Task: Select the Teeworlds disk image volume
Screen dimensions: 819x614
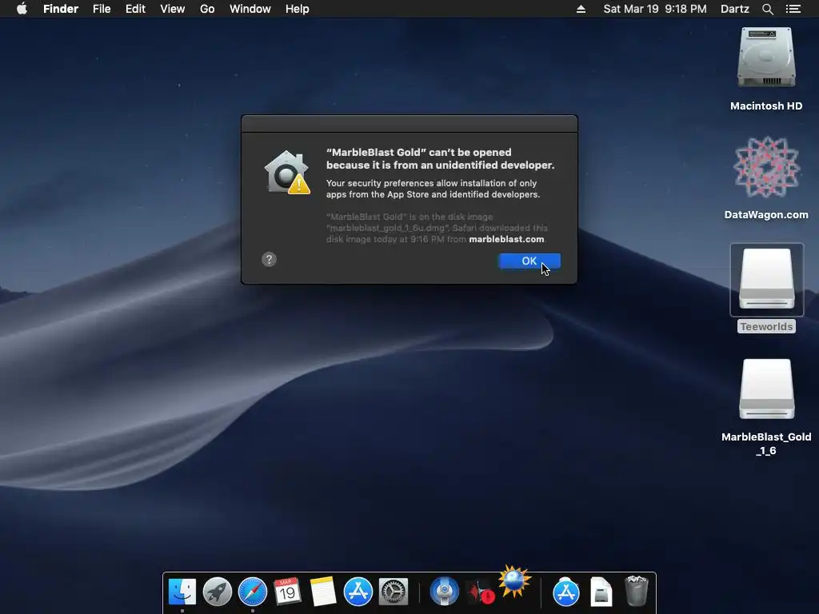Action: (x=767, y=280)
